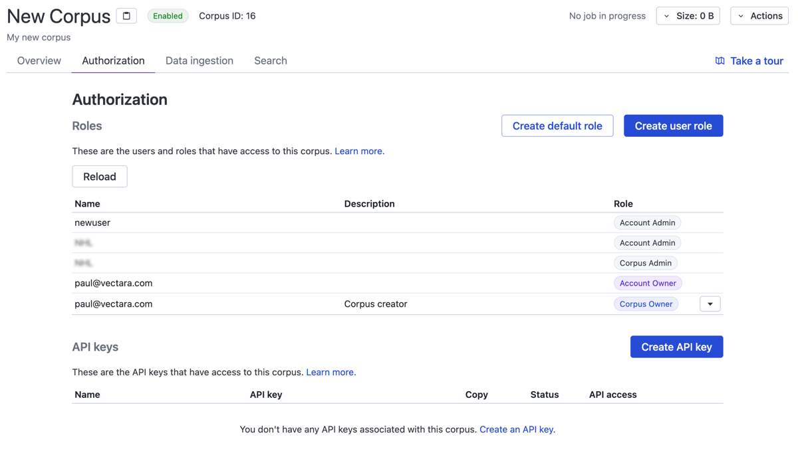Image resolution: width=798 pixels, height=449 pixels.
Task: Reload the roles list
Action: point(100,177)
